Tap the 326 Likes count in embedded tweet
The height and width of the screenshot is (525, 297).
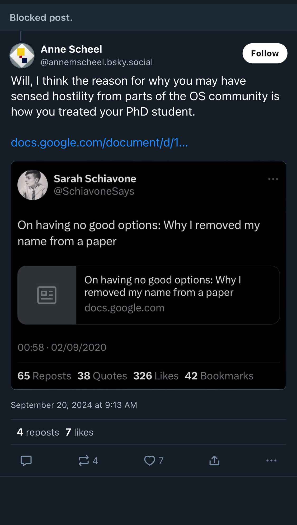coord(156,376)
